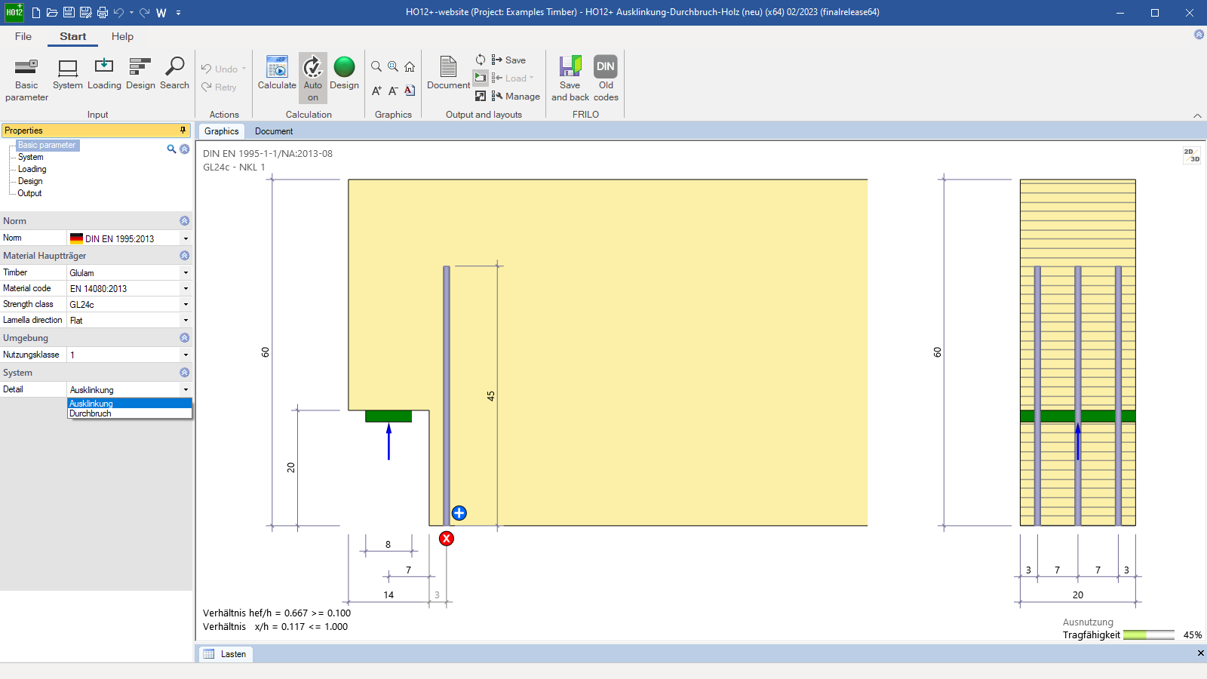The width and height of the screenshot is (1207, 679).
Task: Click the arrow window icon beside Manage
Action: [481, 96]
